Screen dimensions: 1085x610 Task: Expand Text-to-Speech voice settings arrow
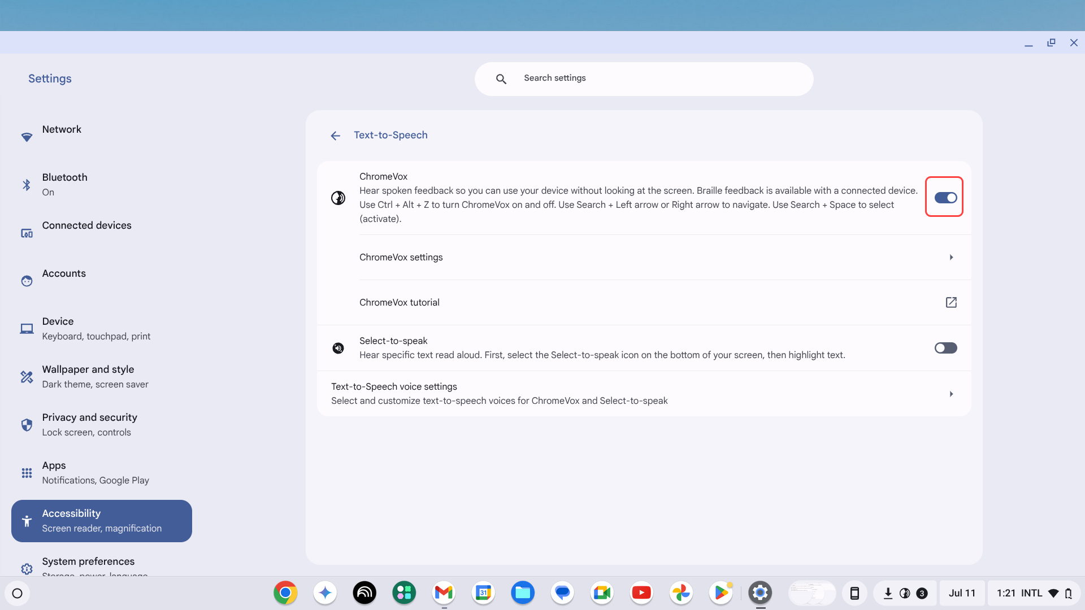pyautogui.click(x=951, y=394)
